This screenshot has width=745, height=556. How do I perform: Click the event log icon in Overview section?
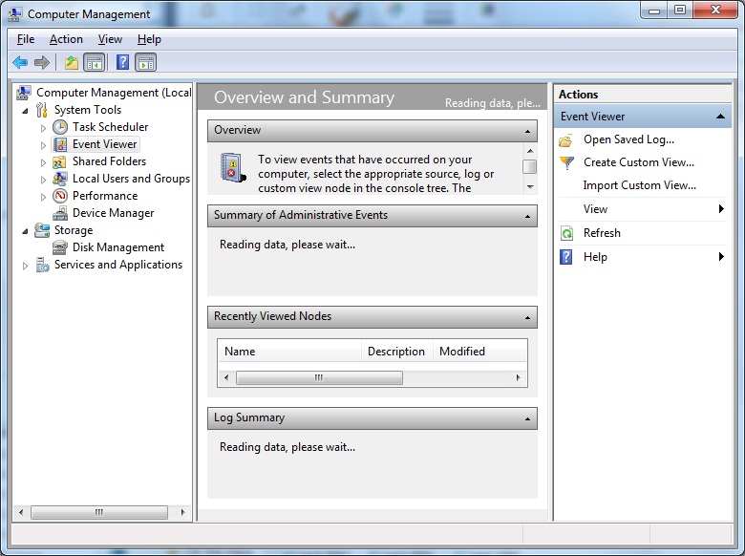(x=233, y=167)
